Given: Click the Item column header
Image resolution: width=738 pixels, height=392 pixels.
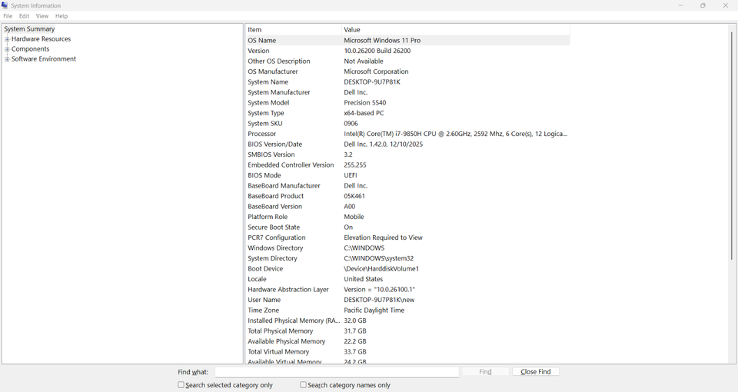Looking at the screenshot, I should pos(294,30).
